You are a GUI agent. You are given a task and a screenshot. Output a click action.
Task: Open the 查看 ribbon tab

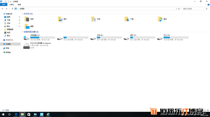pos(19,5)
